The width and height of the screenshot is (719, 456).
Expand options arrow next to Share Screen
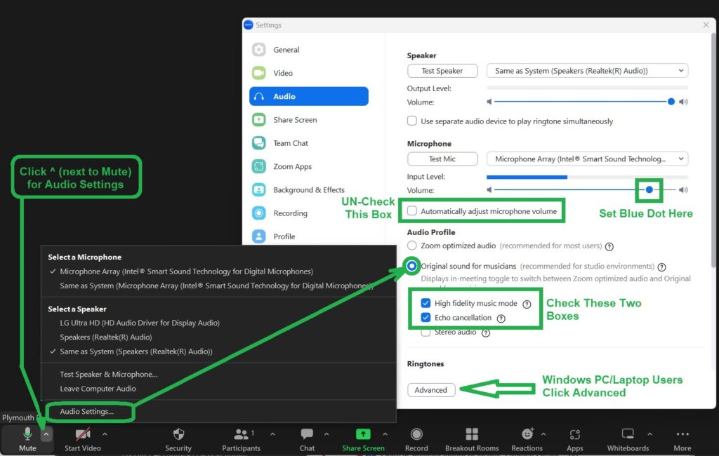tap(385, 434)
